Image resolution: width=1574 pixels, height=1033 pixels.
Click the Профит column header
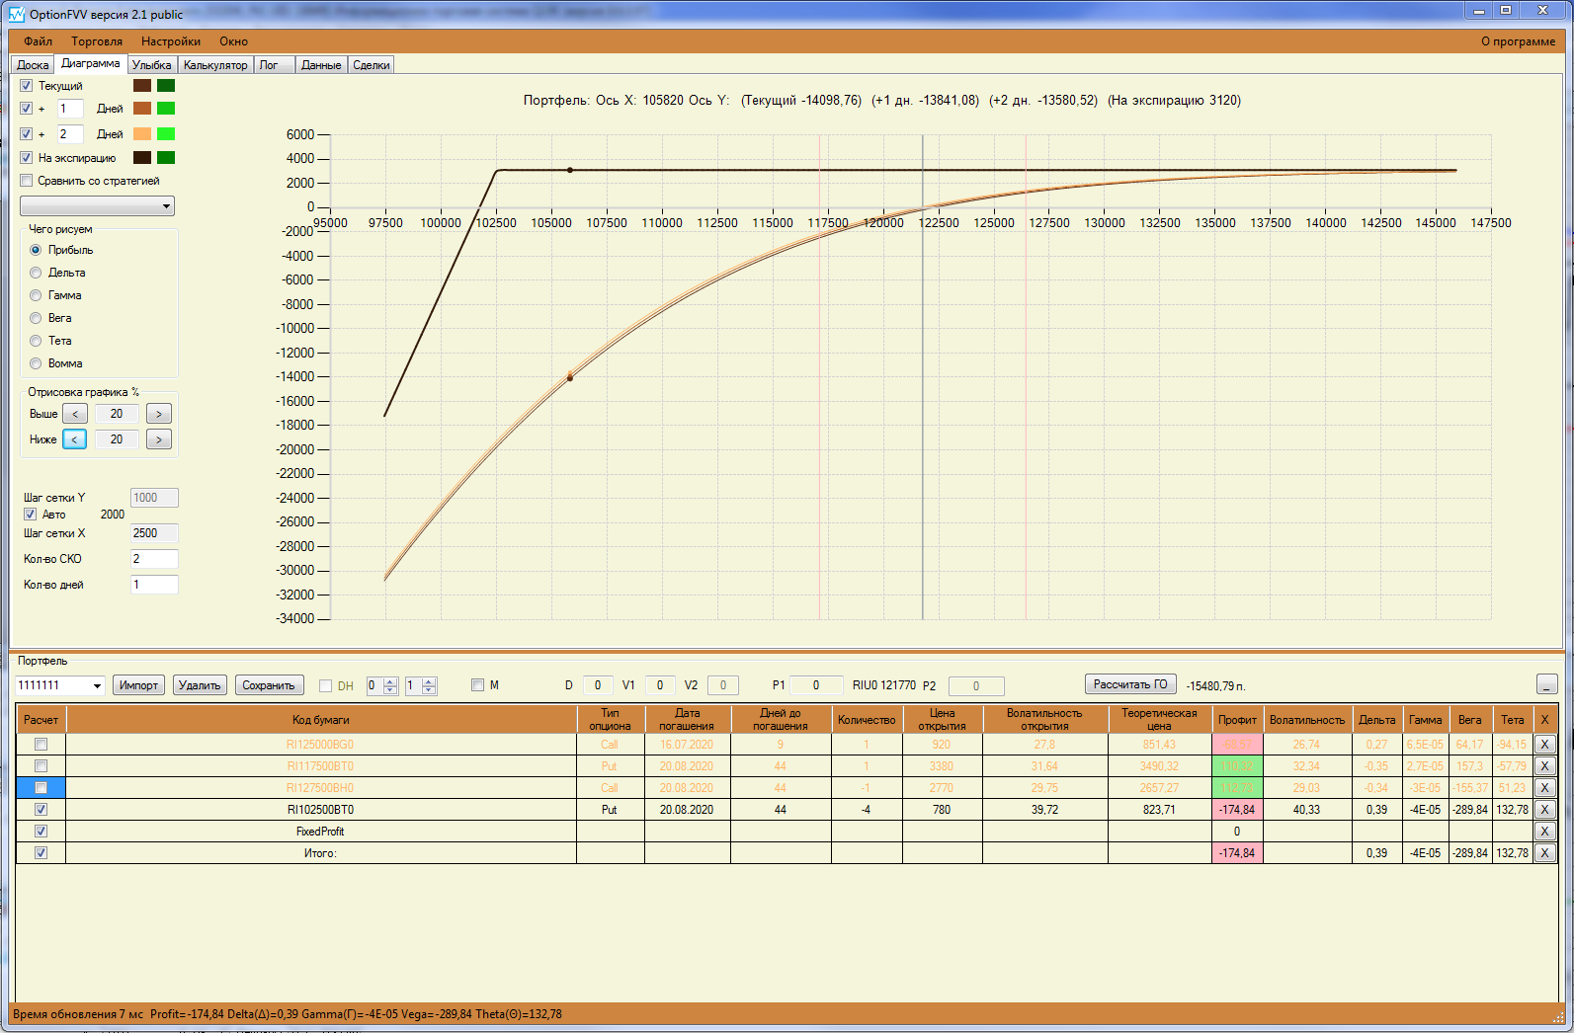[1237, 720]
